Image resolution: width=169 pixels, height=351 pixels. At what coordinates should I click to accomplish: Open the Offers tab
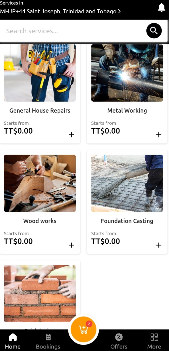click(119, 342)
